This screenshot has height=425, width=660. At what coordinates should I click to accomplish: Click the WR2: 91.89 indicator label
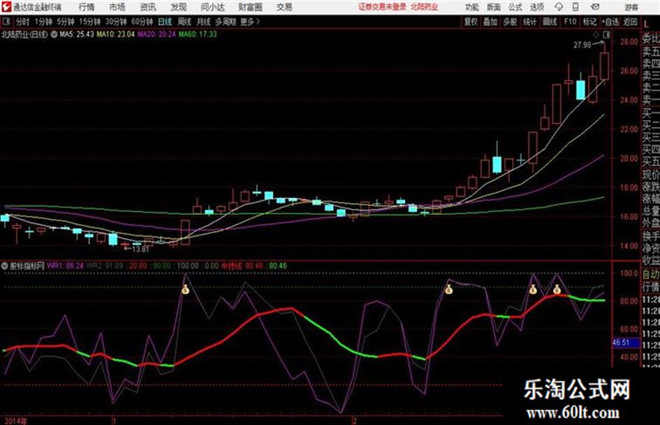(105, 266)
